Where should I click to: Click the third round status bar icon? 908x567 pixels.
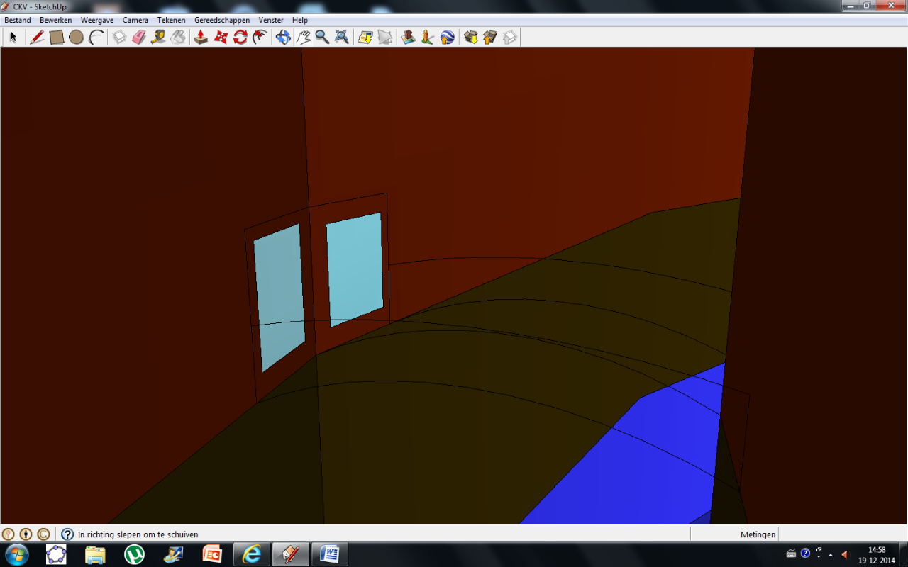[43, 534]
